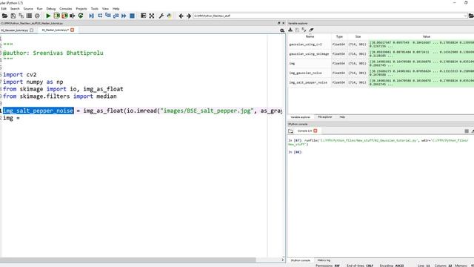Click the green Run file button
Image resolution: width=474 pixels, height=267 pixels.
(48, 16)
